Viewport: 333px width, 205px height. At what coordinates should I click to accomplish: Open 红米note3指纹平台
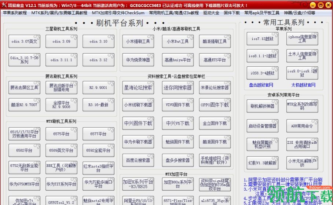(98, 168)
